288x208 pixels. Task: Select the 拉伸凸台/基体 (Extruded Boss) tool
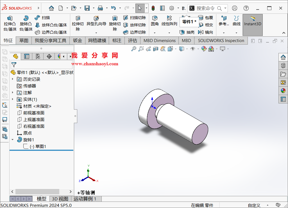pyautogui.click(x=10, y=22)
